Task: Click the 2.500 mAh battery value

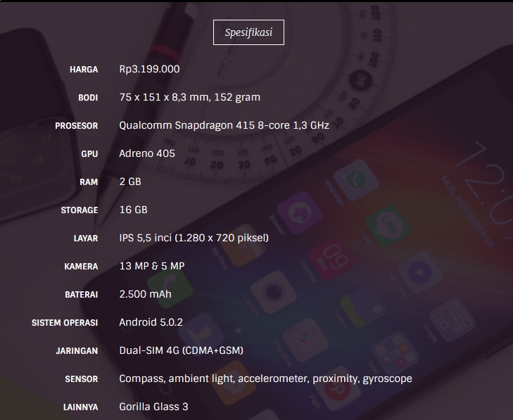Action: click(145, 294)
